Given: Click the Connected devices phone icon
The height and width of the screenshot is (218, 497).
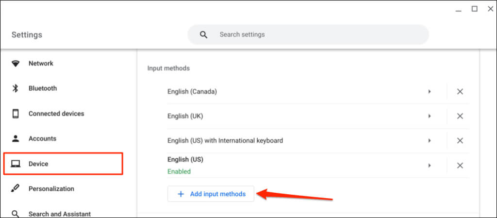Looking at the screenshot, I should point(16,114).
